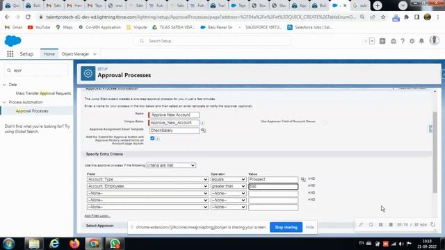
Task: Open File Explorer from the taskbar
Action: (34, 244)
